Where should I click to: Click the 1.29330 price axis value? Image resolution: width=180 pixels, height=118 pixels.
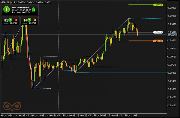(172, 89)
